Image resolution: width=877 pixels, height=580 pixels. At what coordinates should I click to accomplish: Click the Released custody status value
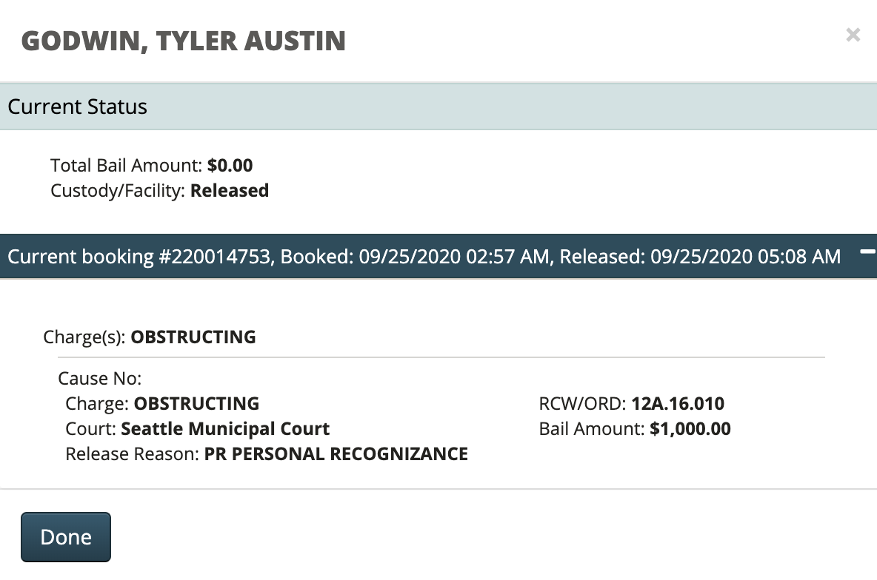pyautogui.click(x=230, y=191)
